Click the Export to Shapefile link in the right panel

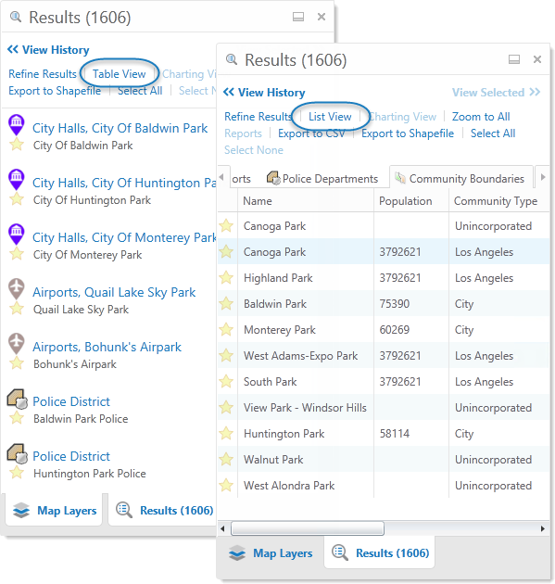(x=408, y=133)
